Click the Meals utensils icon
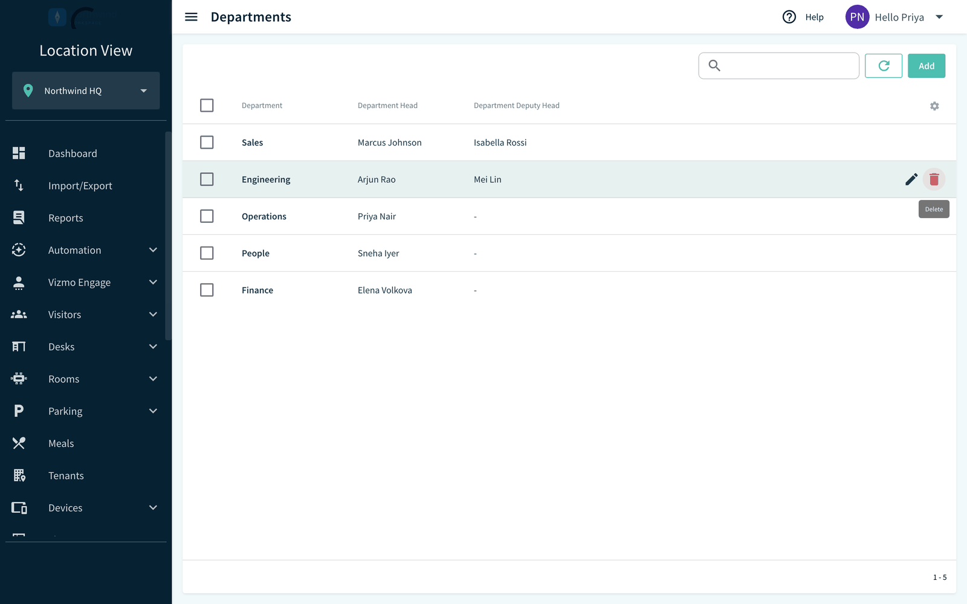Screen dimensions: 967x604 click(19, 443)
